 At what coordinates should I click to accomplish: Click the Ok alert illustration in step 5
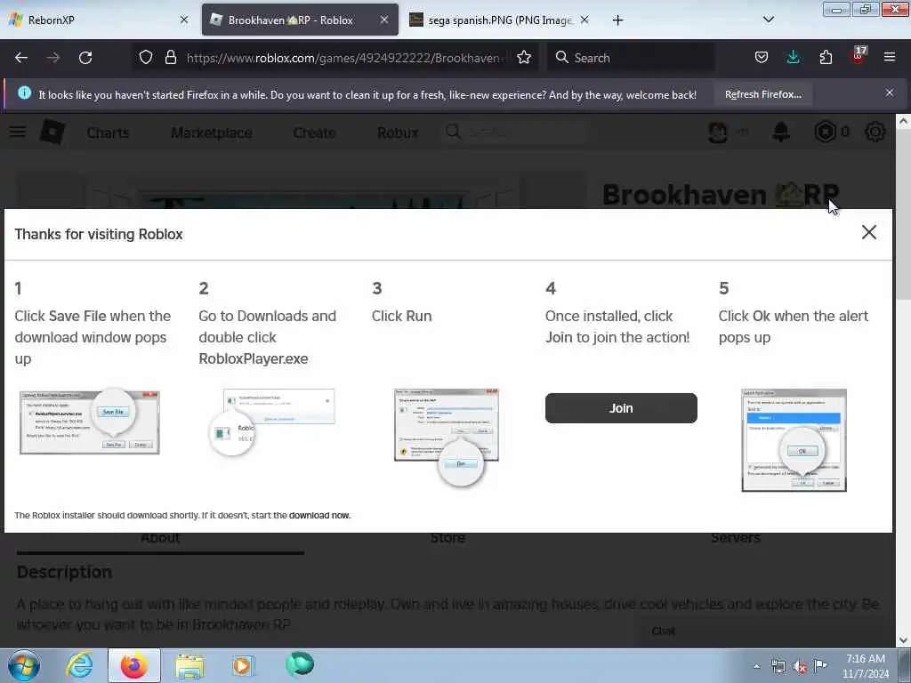click(794, 440)
